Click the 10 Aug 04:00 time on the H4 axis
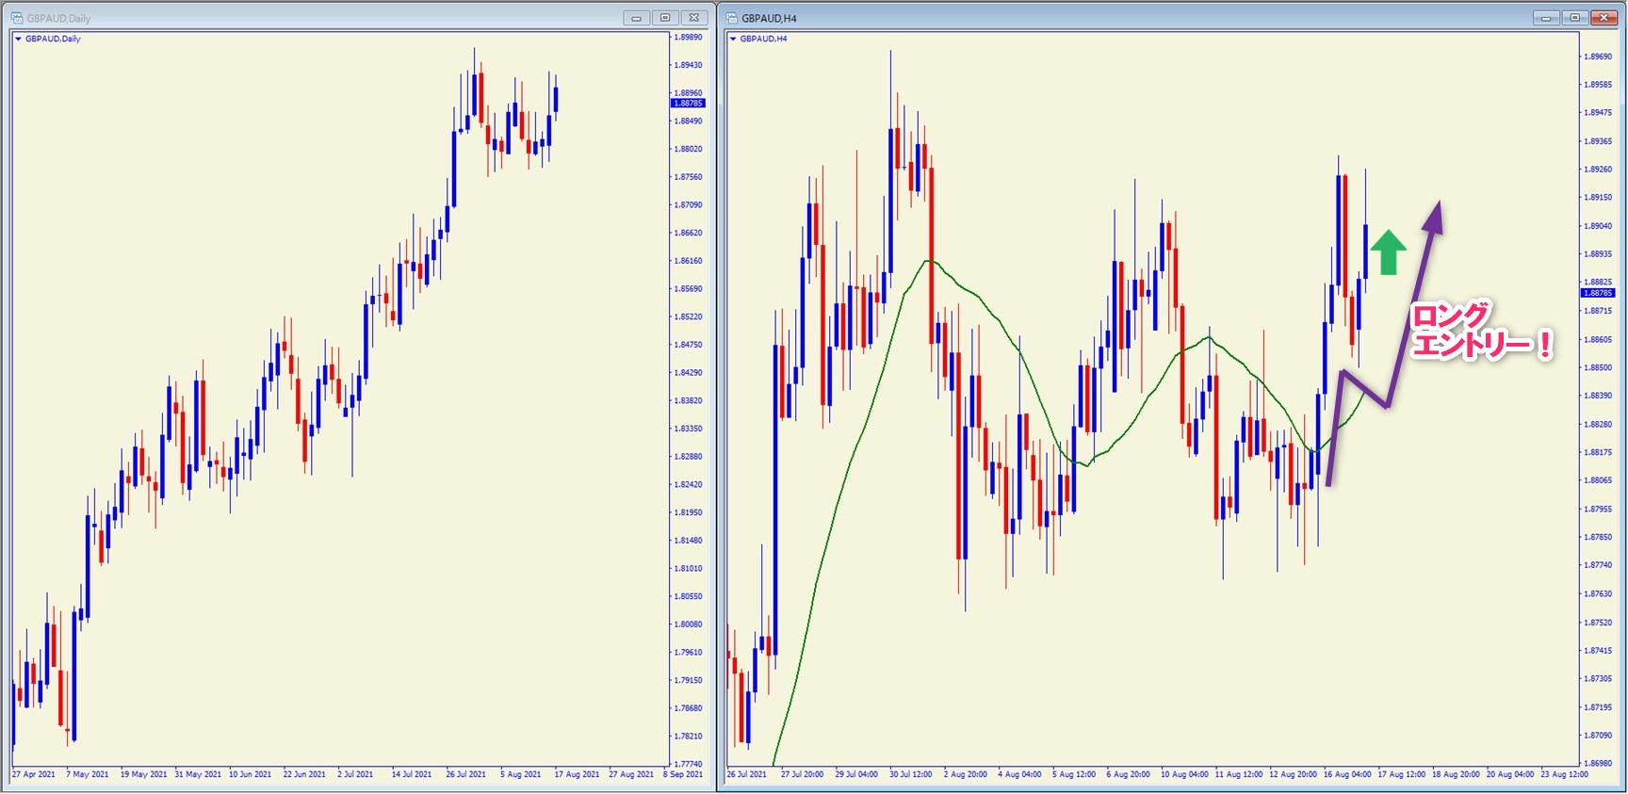 (1184, 774)
